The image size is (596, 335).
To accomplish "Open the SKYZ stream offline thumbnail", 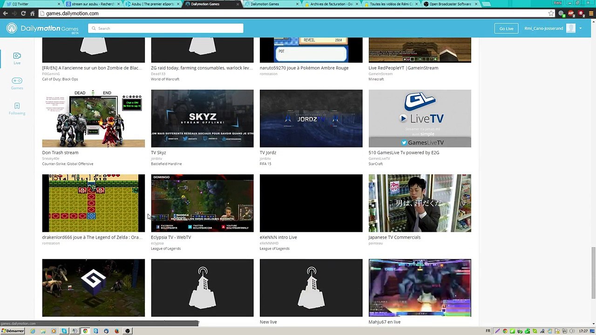I will [202, 119].
